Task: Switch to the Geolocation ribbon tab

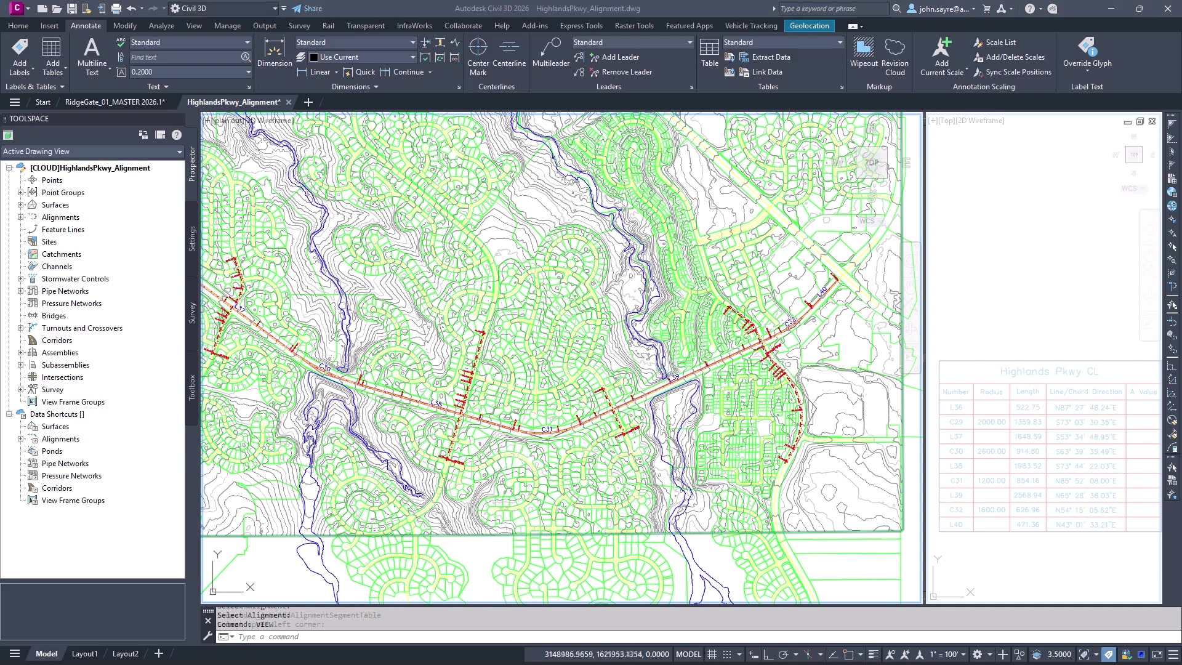Action: (809, 26)
